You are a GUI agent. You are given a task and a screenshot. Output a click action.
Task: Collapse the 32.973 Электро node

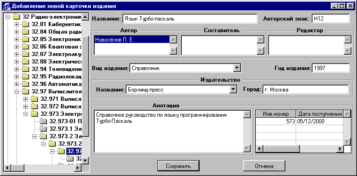[x=25, y=114]
